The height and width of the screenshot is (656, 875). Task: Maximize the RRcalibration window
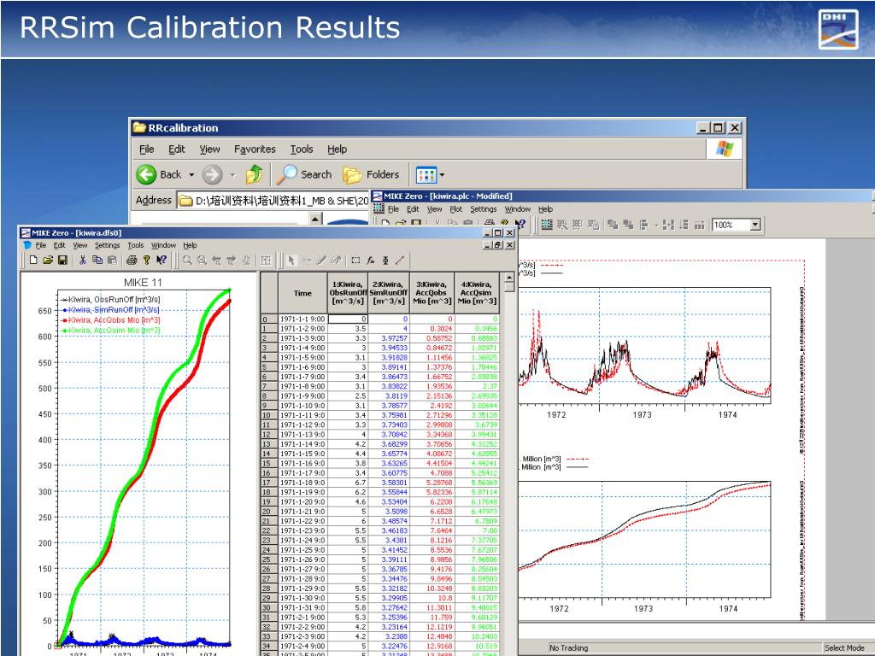pyautogui.click(x=718, y=128)
